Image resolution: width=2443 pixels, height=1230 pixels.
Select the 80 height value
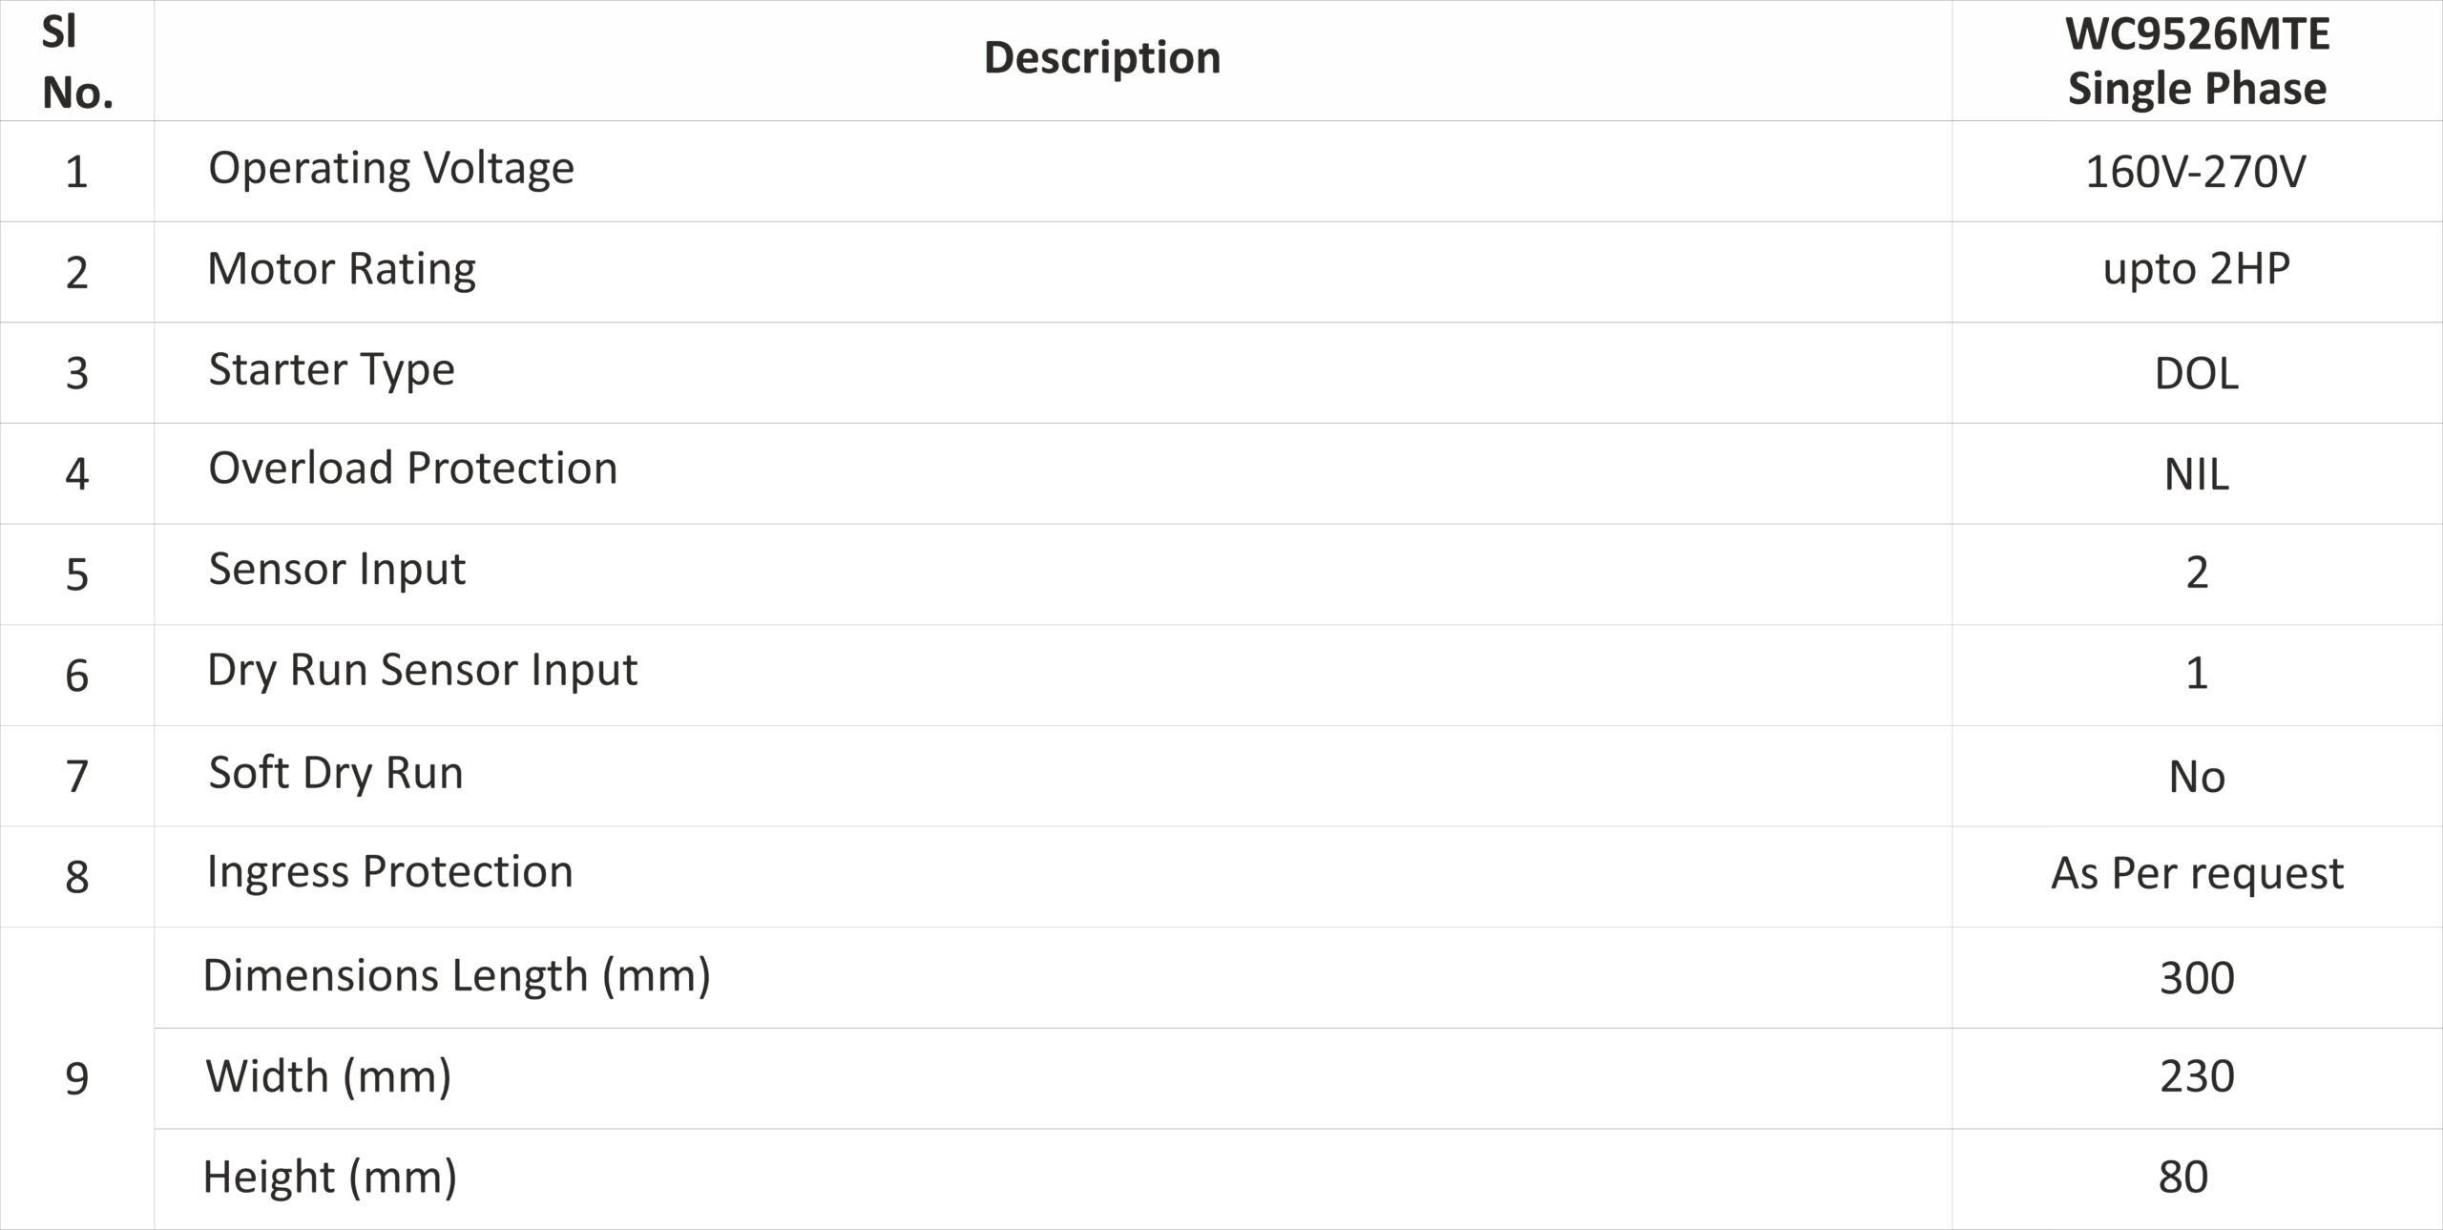(2183, 1178)
